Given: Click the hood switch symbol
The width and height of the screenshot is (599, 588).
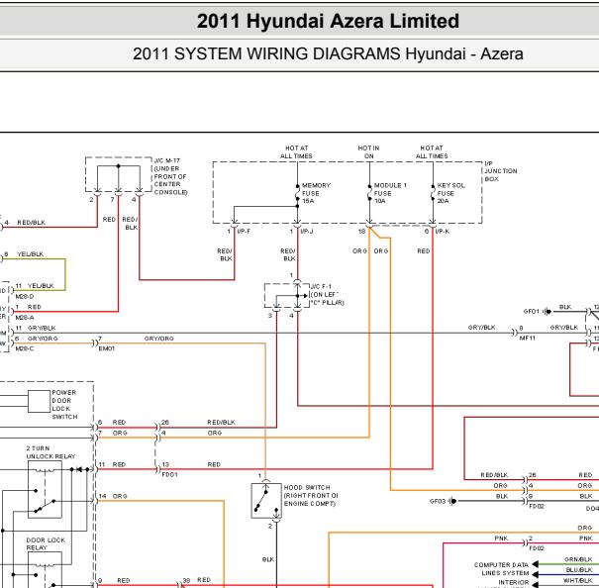Looking at the screenshot, I should point(266,501).
